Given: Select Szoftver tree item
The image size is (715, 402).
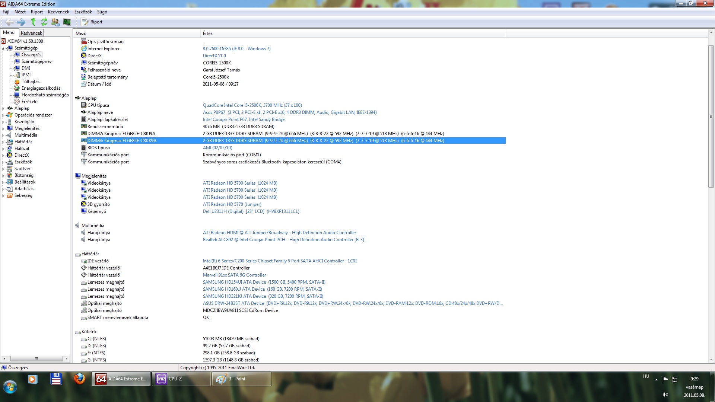Looking at the screenshot, I should (22, 169).
